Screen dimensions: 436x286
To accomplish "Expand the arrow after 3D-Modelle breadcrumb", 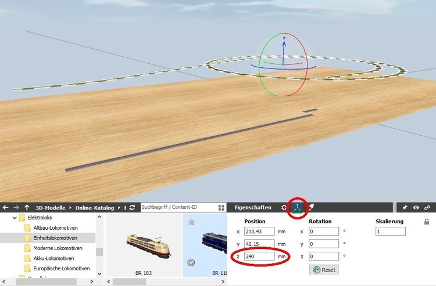I will 70,208.
